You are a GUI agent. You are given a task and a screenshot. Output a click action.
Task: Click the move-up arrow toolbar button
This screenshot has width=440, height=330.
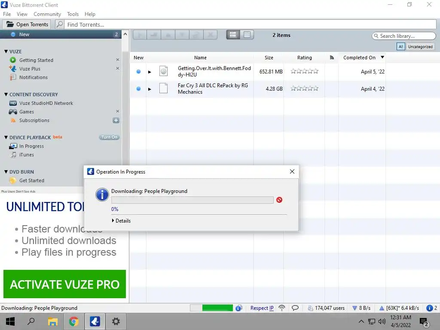(168, 35)
